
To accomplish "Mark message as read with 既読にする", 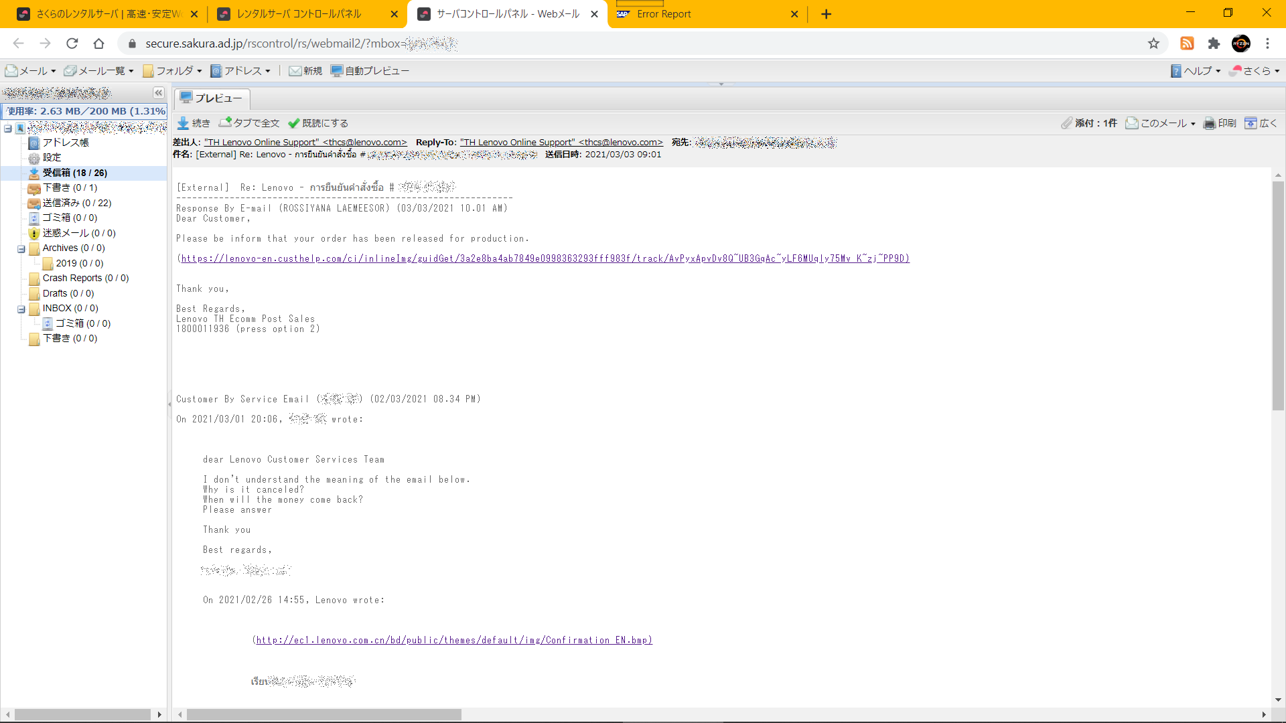I will pos(318,123).
